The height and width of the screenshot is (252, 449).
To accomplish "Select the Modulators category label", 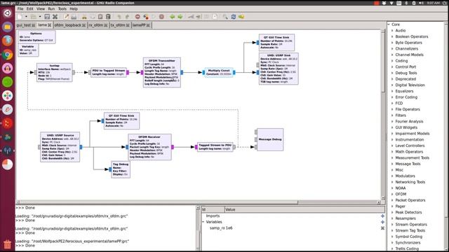I will (x=405, y=176).
